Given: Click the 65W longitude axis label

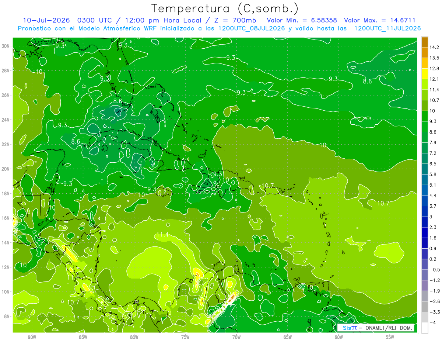Looking at the screenshot, I should [288, 337].
